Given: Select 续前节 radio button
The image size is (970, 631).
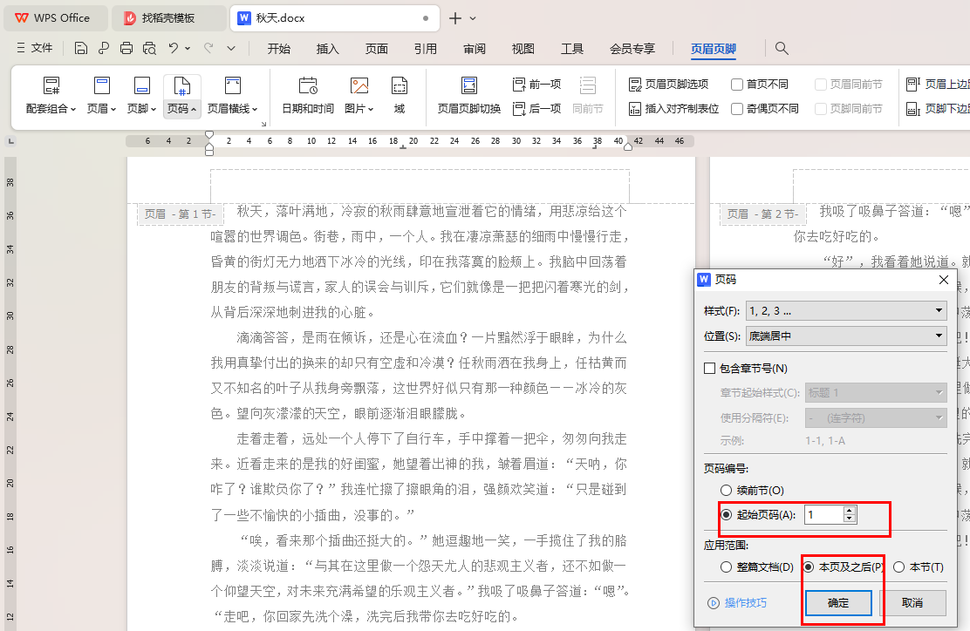Looking at the screenshot, I should 727,490.
